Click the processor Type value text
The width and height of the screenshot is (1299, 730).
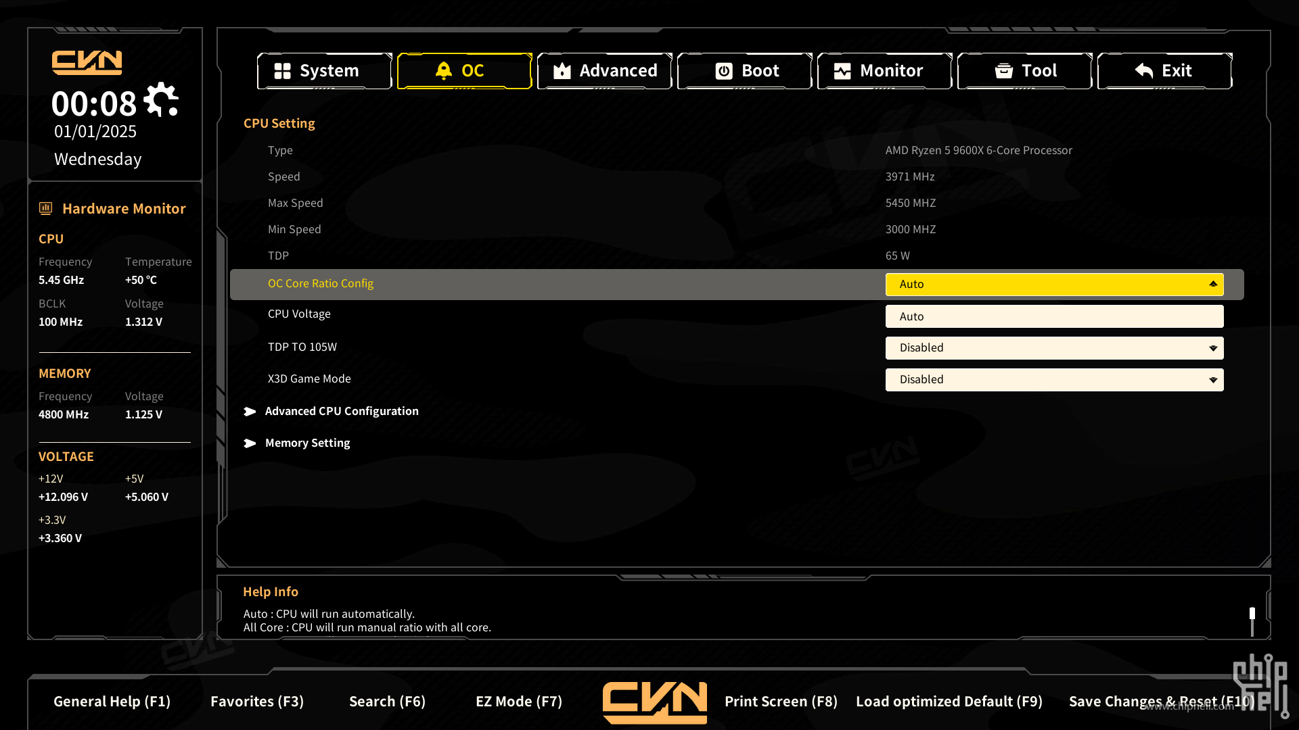tap(978, 151)
